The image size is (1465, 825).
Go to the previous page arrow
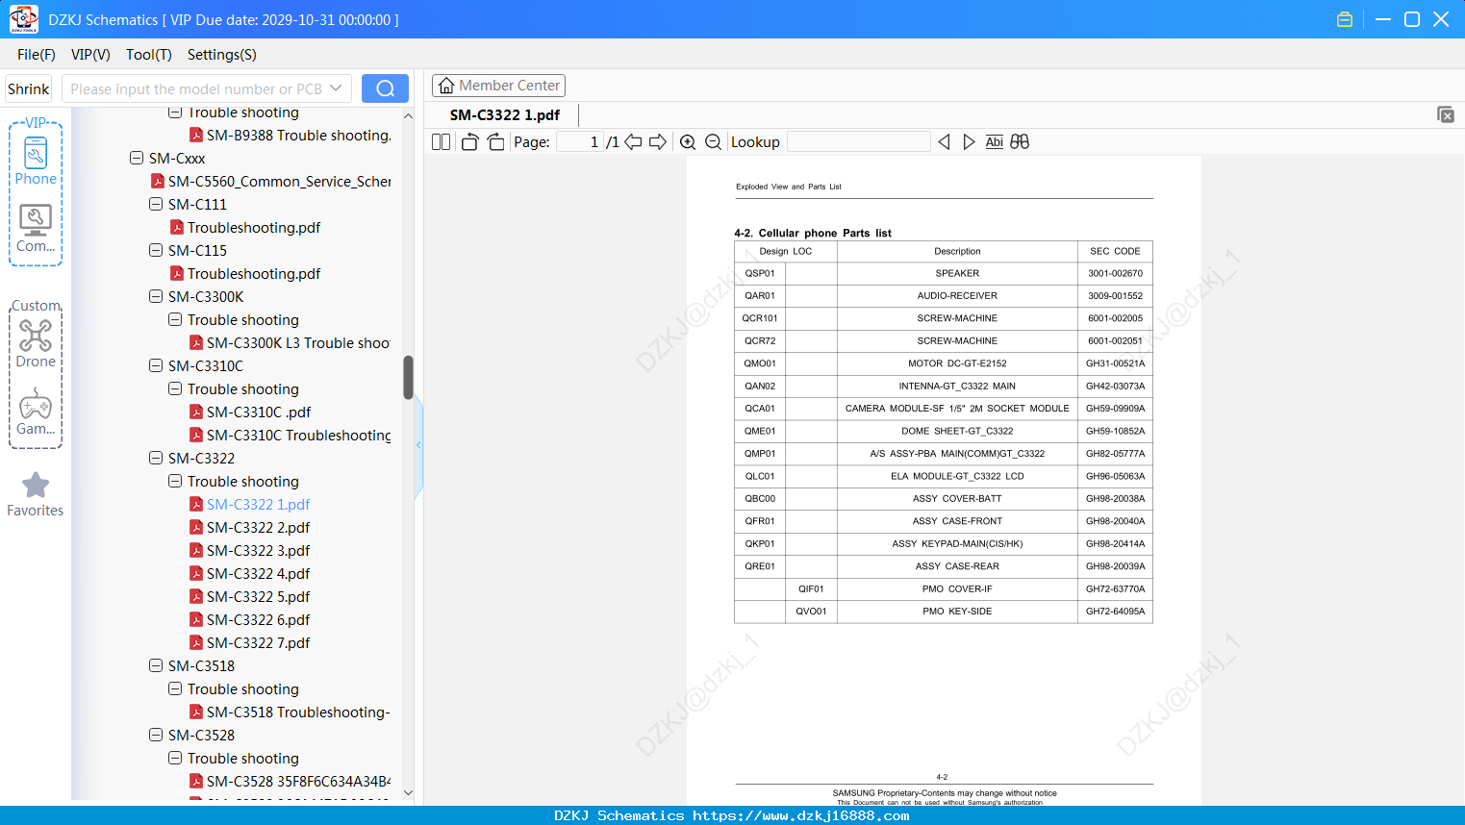click(x=633, y=142)
